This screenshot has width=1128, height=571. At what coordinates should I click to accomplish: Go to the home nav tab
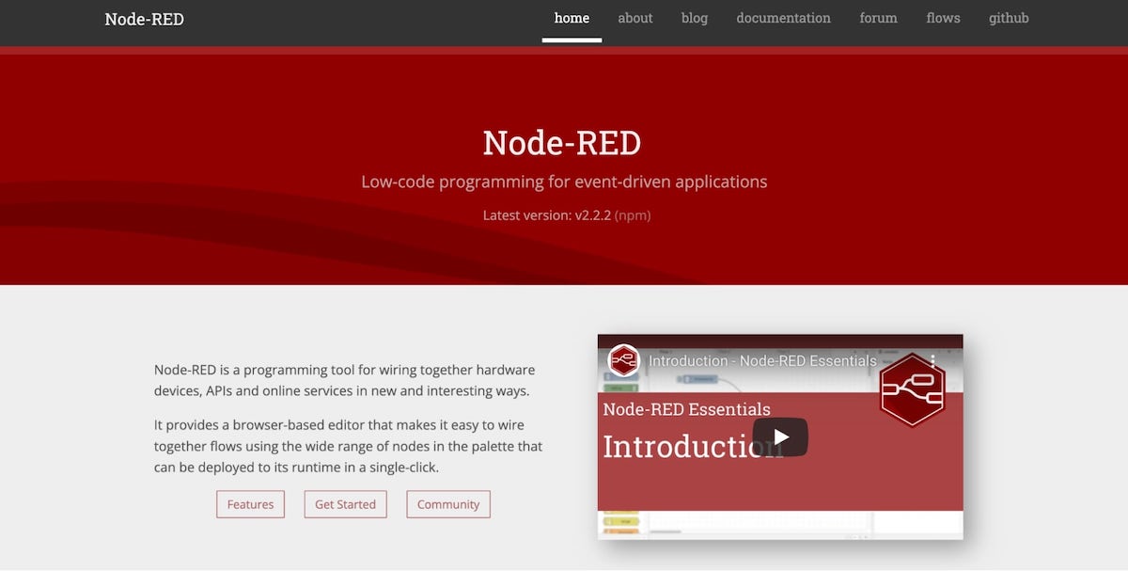pyautogui.click(x=572, y=18)
